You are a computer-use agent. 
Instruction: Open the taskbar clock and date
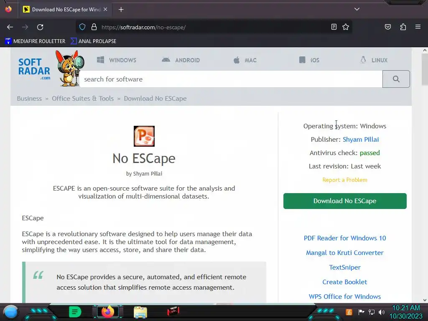pos(406,312)
